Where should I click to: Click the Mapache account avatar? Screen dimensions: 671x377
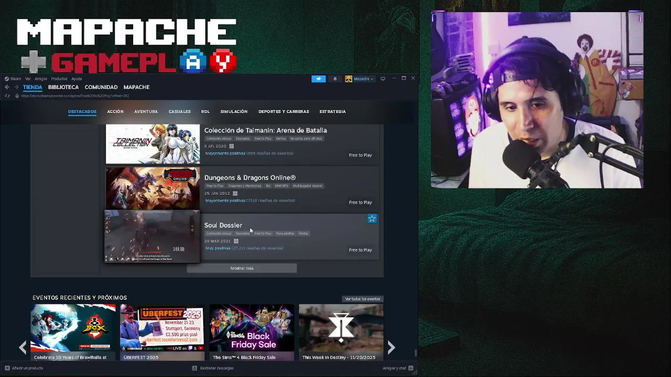349,79
